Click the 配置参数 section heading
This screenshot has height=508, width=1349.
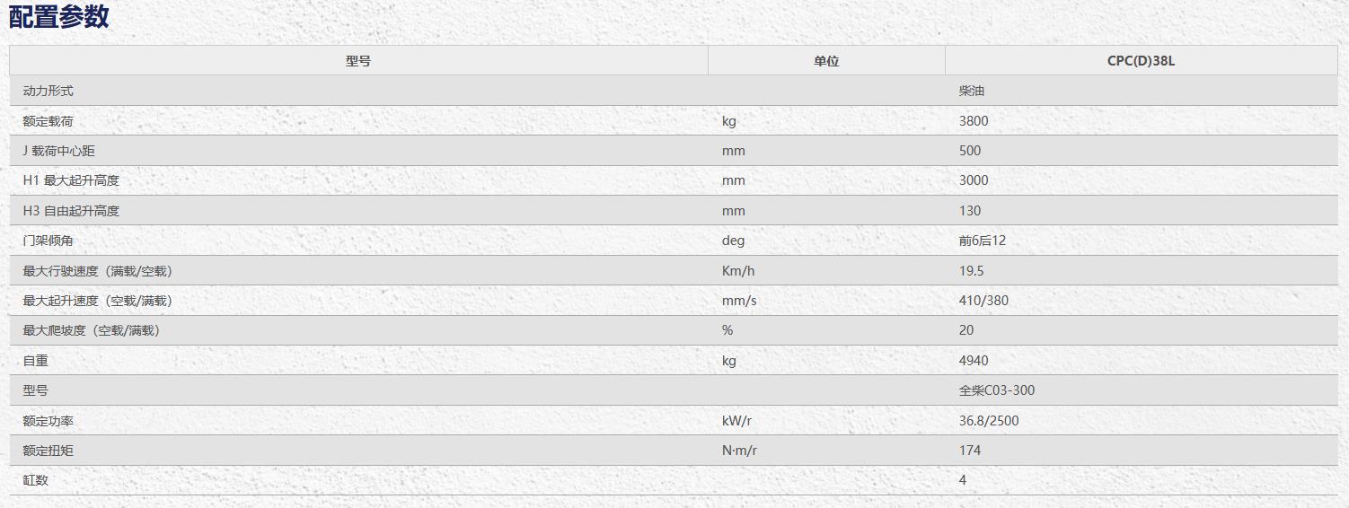(x=58, y=16)
